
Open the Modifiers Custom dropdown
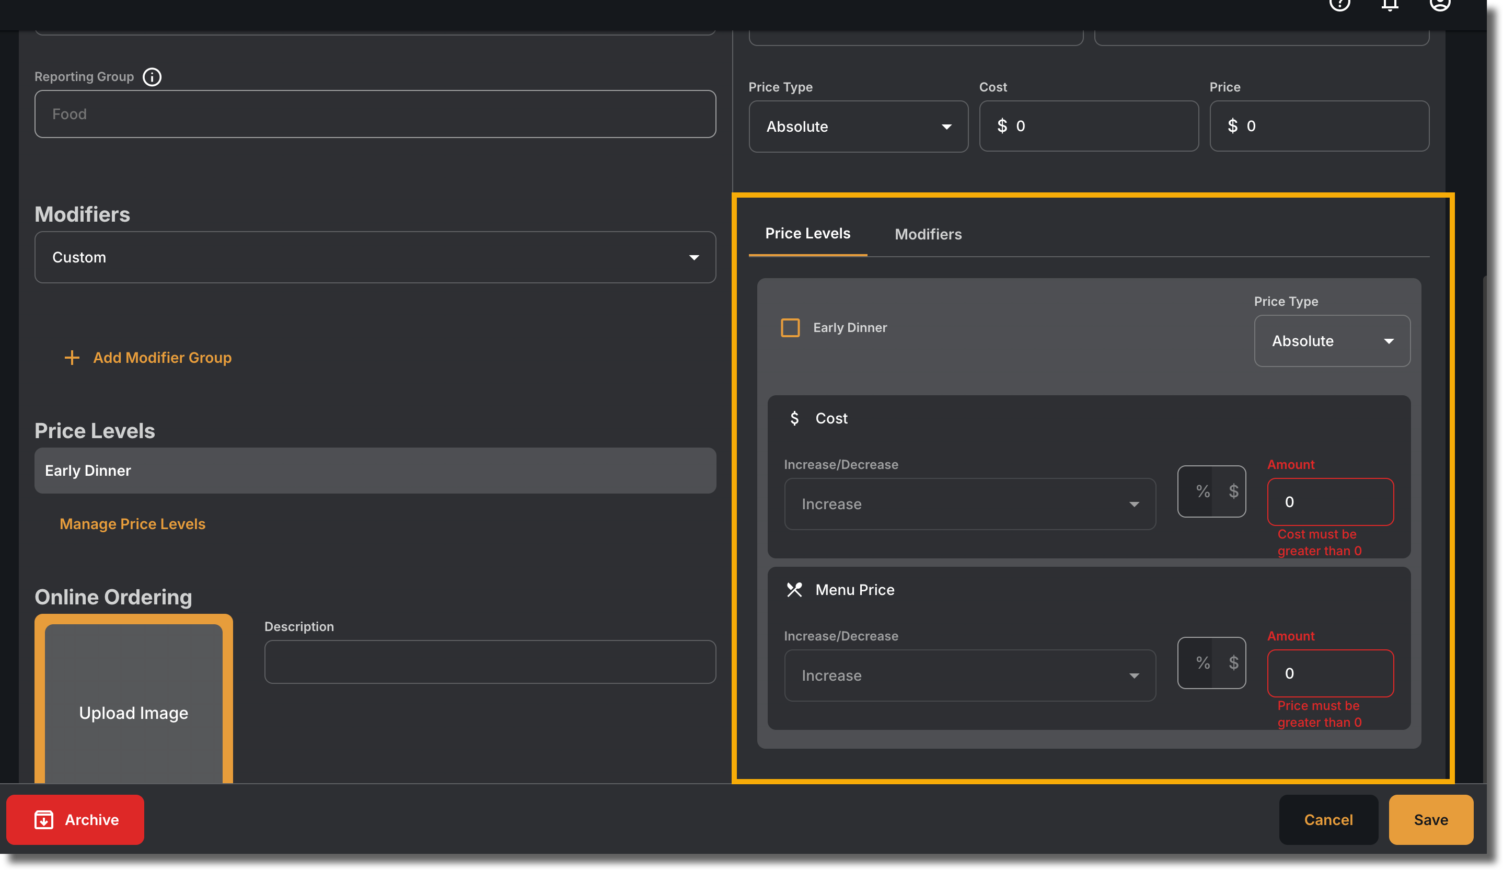(375, 257)
